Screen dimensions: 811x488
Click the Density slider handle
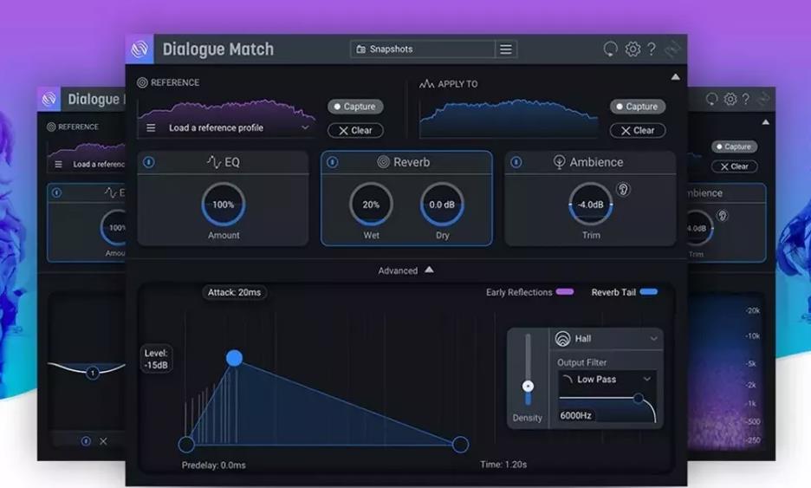(x=528, y=386)
